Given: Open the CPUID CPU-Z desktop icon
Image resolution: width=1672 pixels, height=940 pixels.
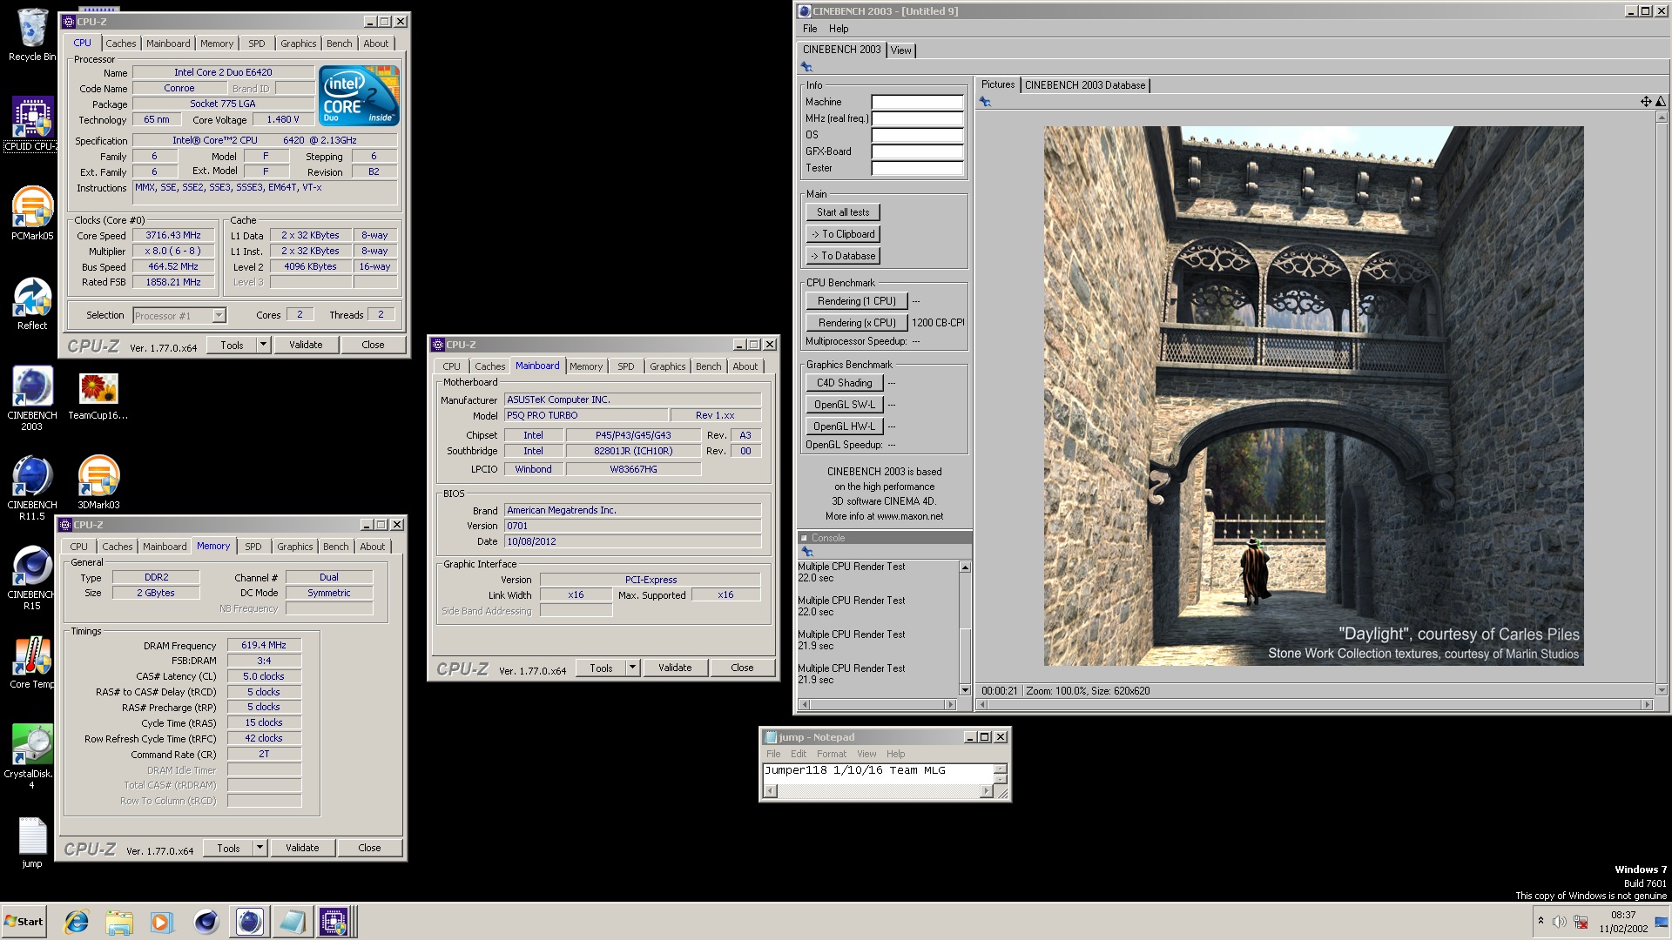Looking at the screenshot, I should tap(32, 124).
